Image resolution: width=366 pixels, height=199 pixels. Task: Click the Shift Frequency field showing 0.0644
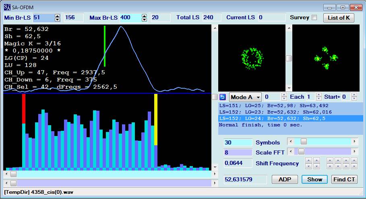[238, 163]
